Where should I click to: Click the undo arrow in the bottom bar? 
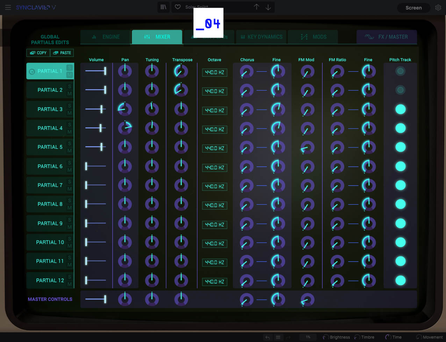point(267,337)
